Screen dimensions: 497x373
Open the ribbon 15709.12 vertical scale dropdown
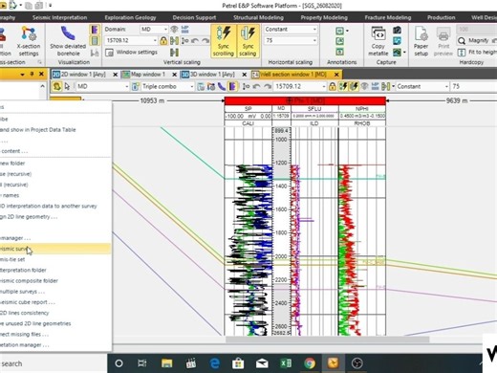point(132,40)
